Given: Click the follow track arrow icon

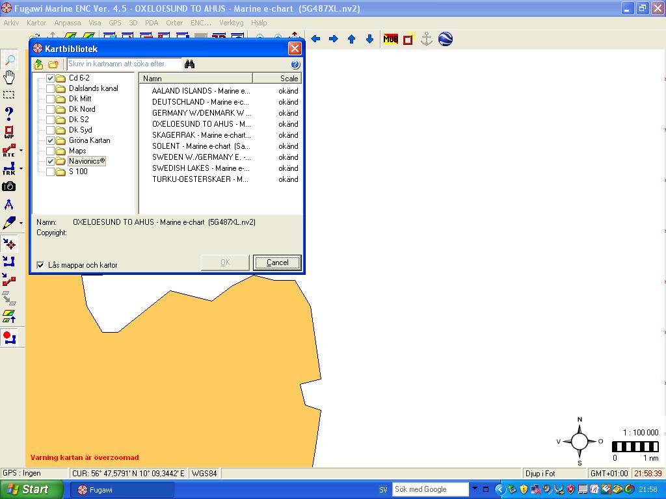Looking at the screenshot, I should (x=9, y=261).
